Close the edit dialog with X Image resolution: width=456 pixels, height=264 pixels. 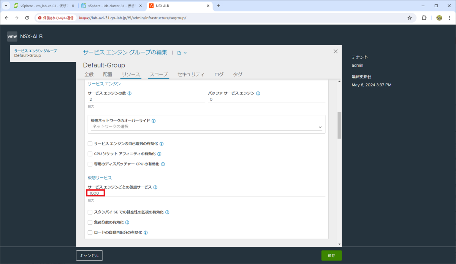(335, 51)
